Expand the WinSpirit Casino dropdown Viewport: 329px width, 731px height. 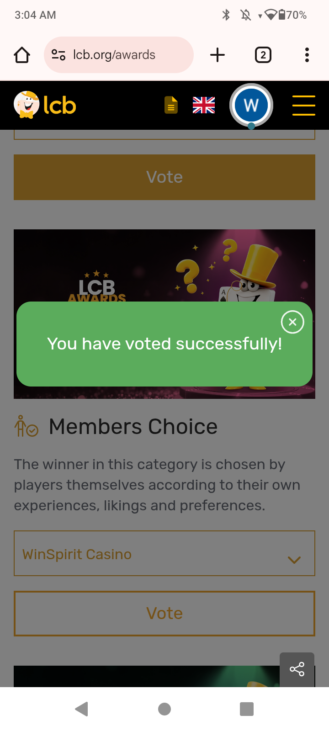155,554
